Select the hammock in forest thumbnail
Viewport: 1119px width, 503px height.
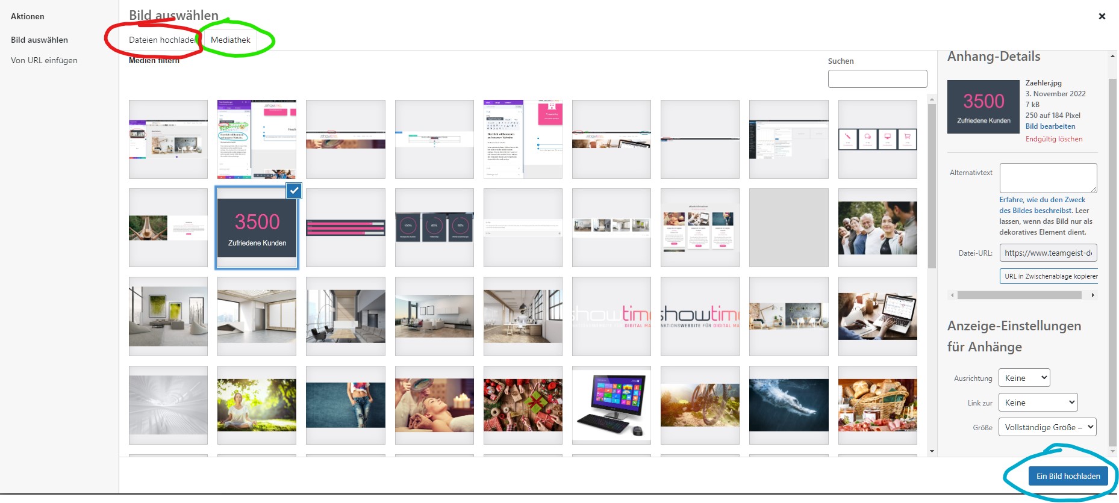(x=168, y=227)
